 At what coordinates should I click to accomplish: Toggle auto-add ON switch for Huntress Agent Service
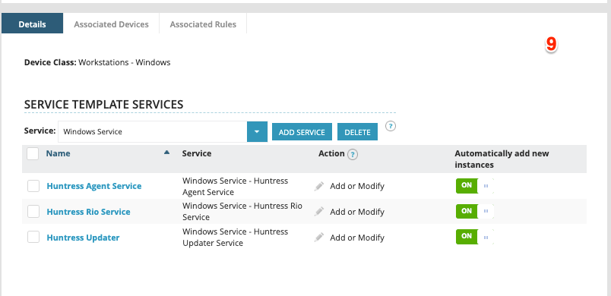(475, 185)
